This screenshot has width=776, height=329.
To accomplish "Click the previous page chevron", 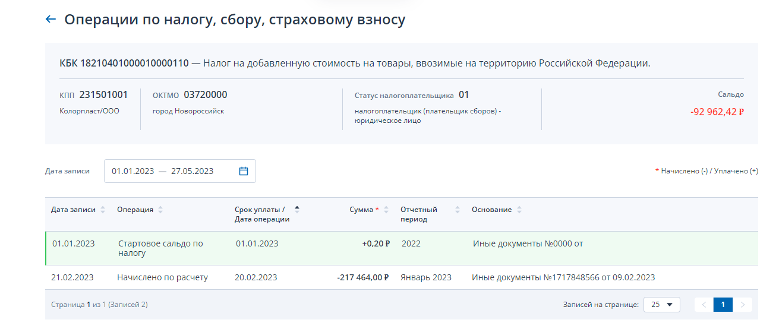I will (x=704, y=305).
